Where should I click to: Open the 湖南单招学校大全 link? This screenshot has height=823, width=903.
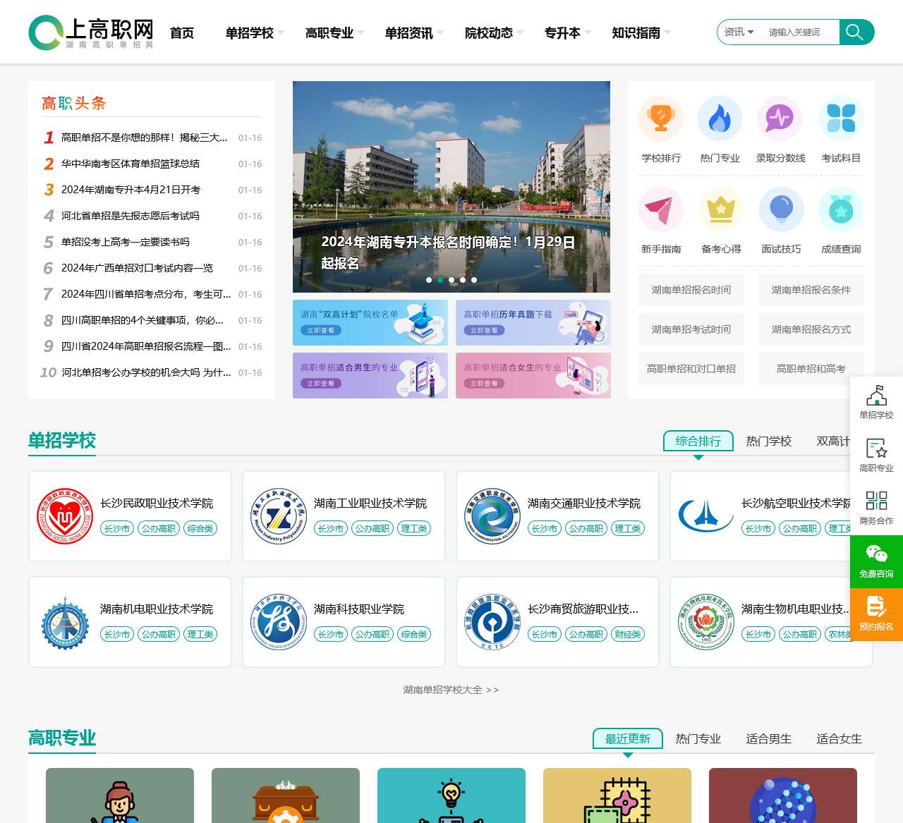pos(451,690)
